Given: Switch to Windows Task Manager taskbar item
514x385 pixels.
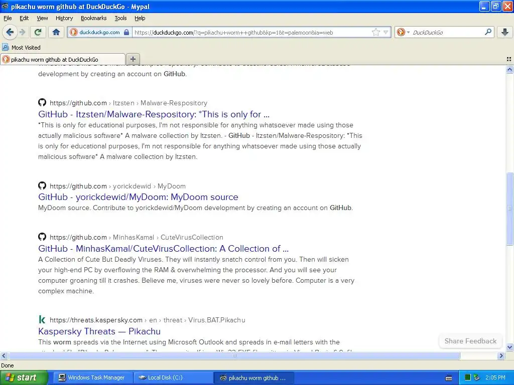Looking at the screenshot, I should tap(93, 377).
